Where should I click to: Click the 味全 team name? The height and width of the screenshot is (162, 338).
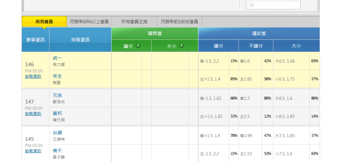click(x=57, y=76)
